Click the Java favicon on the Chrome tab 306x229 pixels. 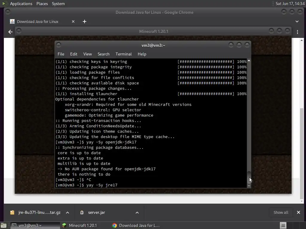tap(12, 21)
